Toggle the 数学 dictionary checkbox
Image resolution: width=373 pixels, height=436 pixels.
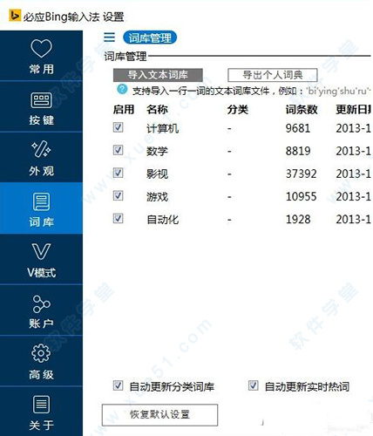point(118,150)
